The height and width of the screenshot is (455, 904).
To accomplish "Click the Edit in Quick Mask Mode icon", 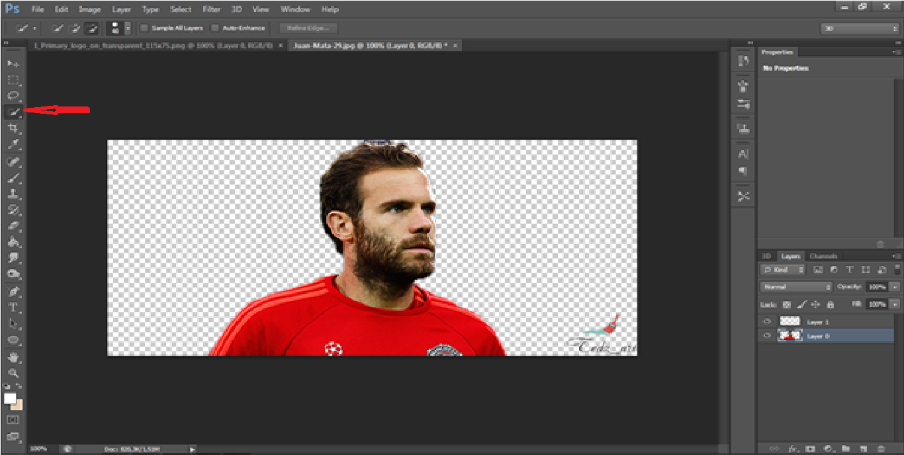I will click(13, 420).
